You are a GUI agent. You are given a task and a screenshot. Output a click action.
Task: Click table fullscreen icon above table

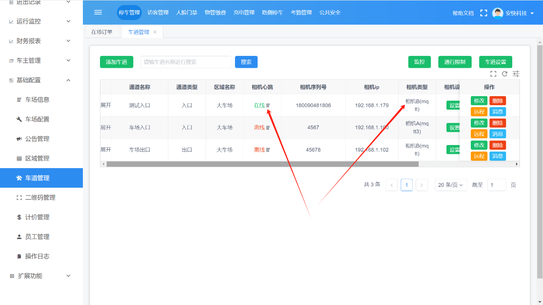(493, 74)
